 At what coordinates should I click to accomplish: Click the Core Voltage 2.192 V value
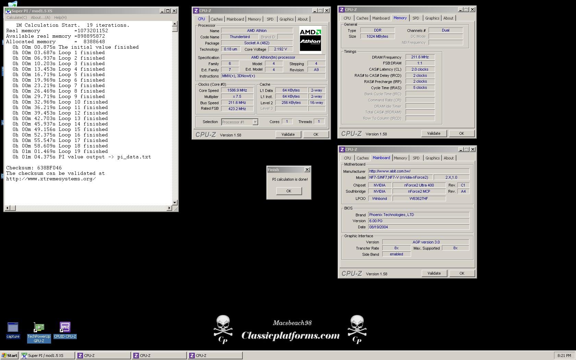click(x=280, y=49)
